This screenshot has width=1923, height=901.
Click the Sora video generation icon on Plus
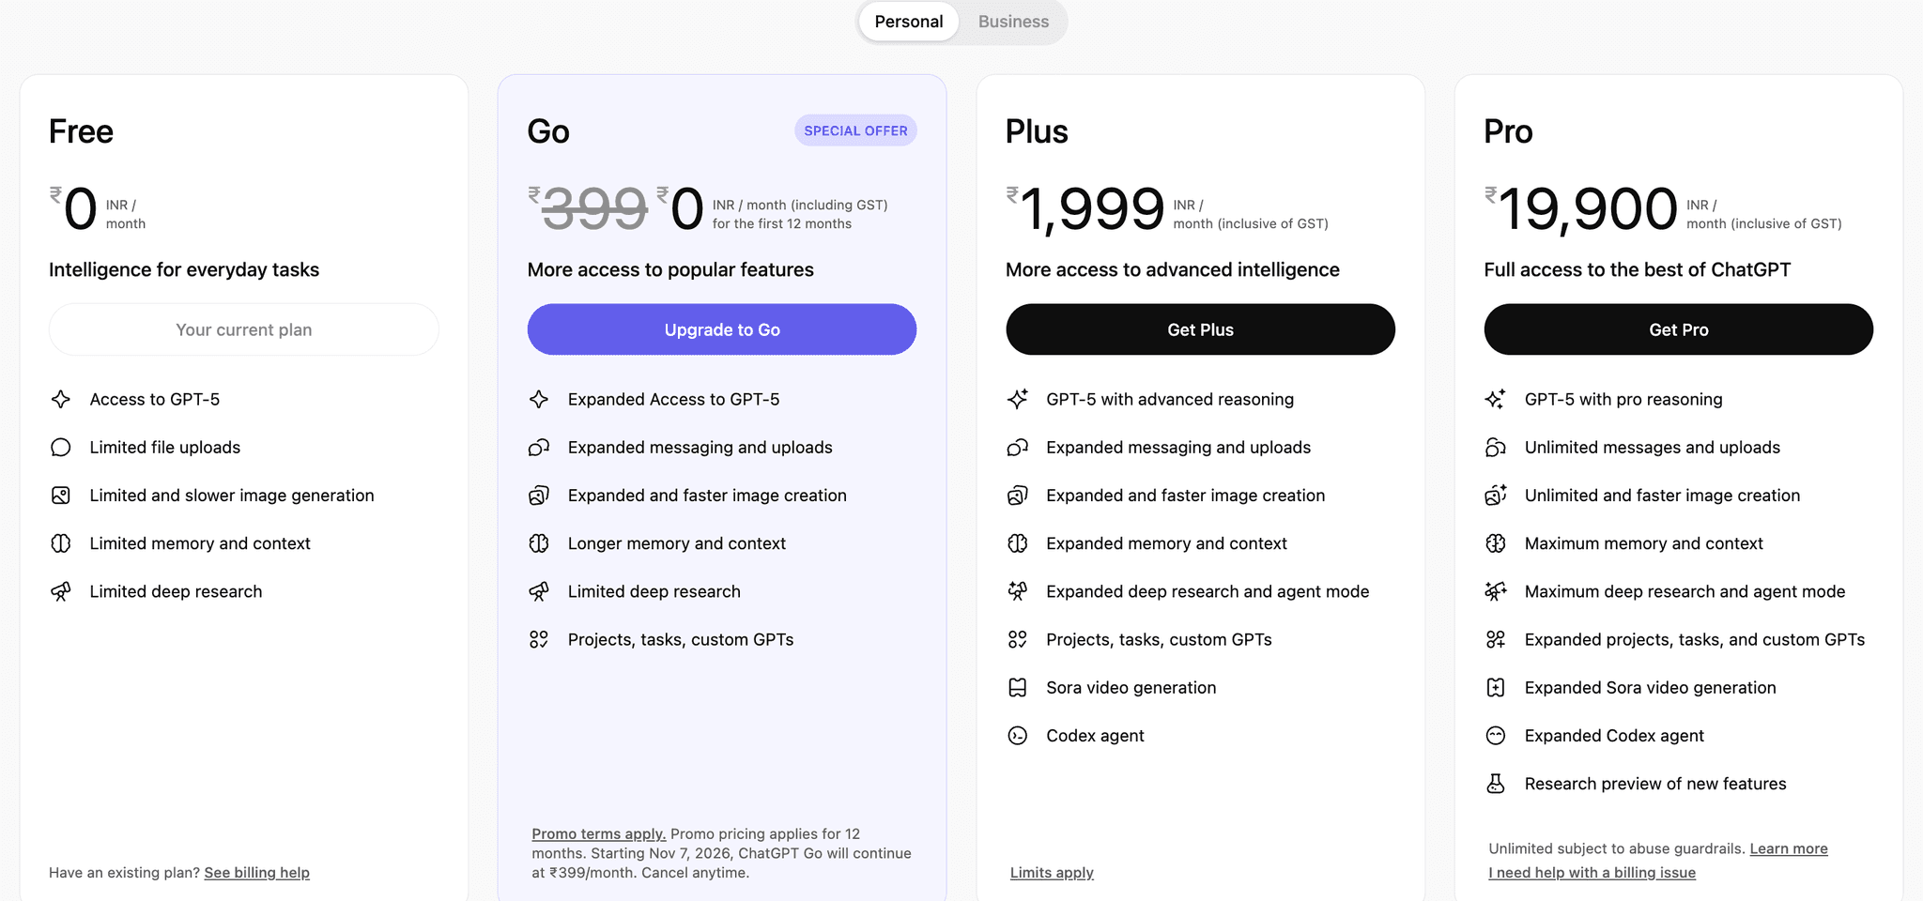click(x=1018, y=687)
